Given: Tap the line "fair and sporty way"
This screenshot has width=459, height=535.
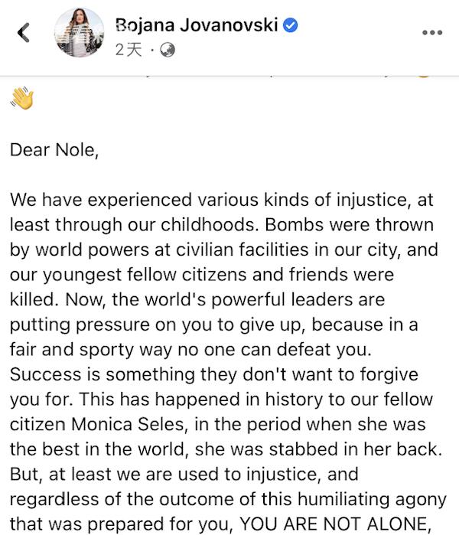Looking at the screenshot, I should click(x=190, y=350).
